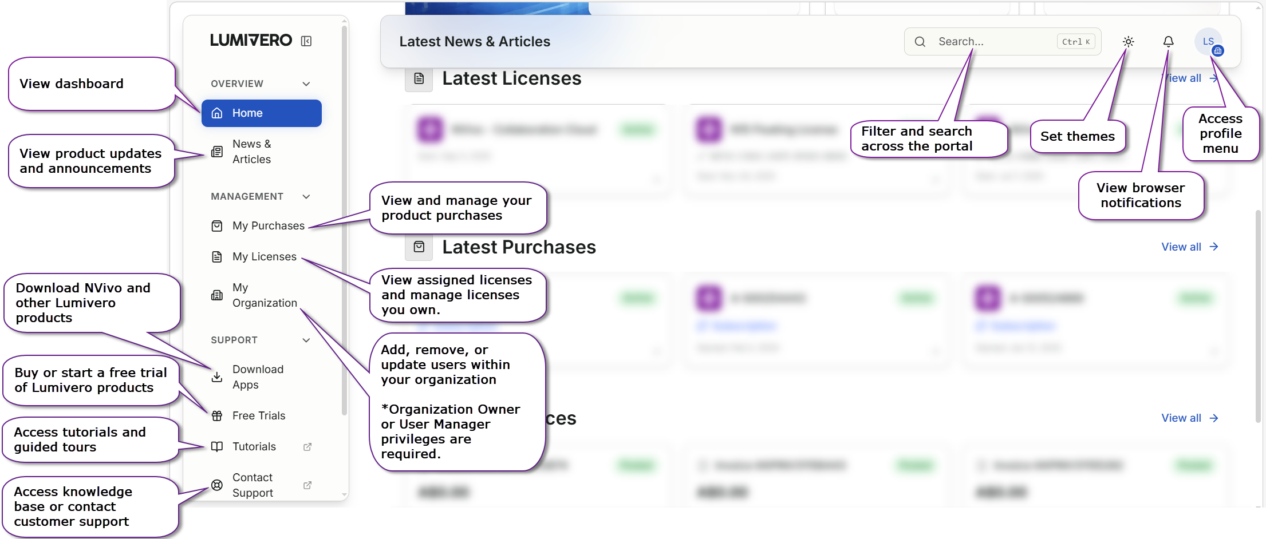
Task: Click the Free Trials gift icon
Action: tap(217, 416)
